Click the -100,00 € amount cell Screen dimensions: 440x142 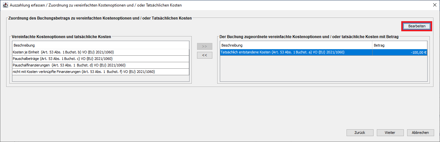click(x=399, y=52)
